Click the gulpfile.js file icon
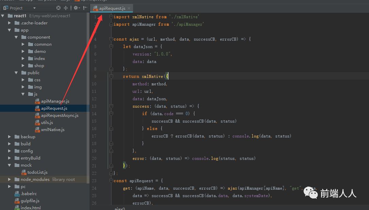The height and width of the screenshot is (210, 369). point(17,201)
